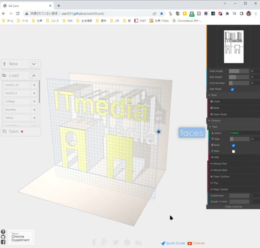This screenshot has height=248, width=260.
Task: Load the Yahoo saved card
Action: 17,118
